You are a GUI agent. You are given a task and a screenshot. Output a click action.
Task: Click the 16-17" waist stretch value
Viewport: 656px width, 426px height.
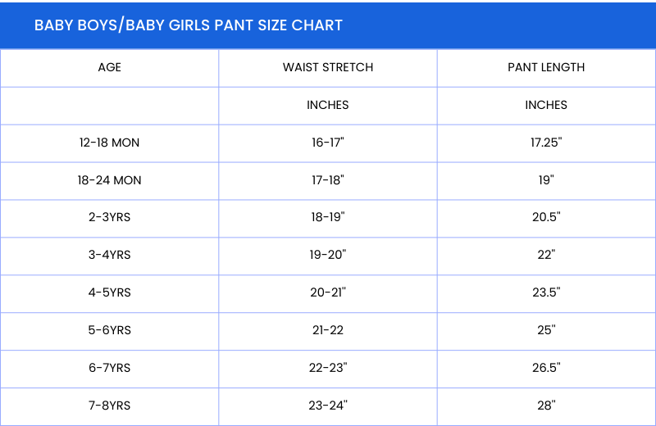[x=328, y=143]
